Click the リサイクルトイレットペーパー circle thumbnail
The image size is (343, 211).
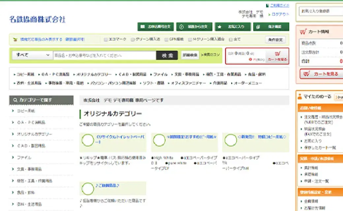point(88,140)
